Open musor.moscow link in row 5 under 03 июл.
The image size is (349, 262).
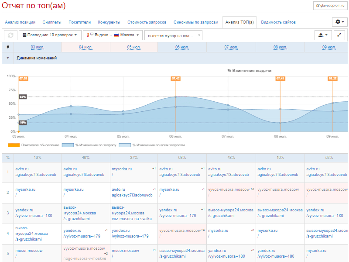click(29, 251)
